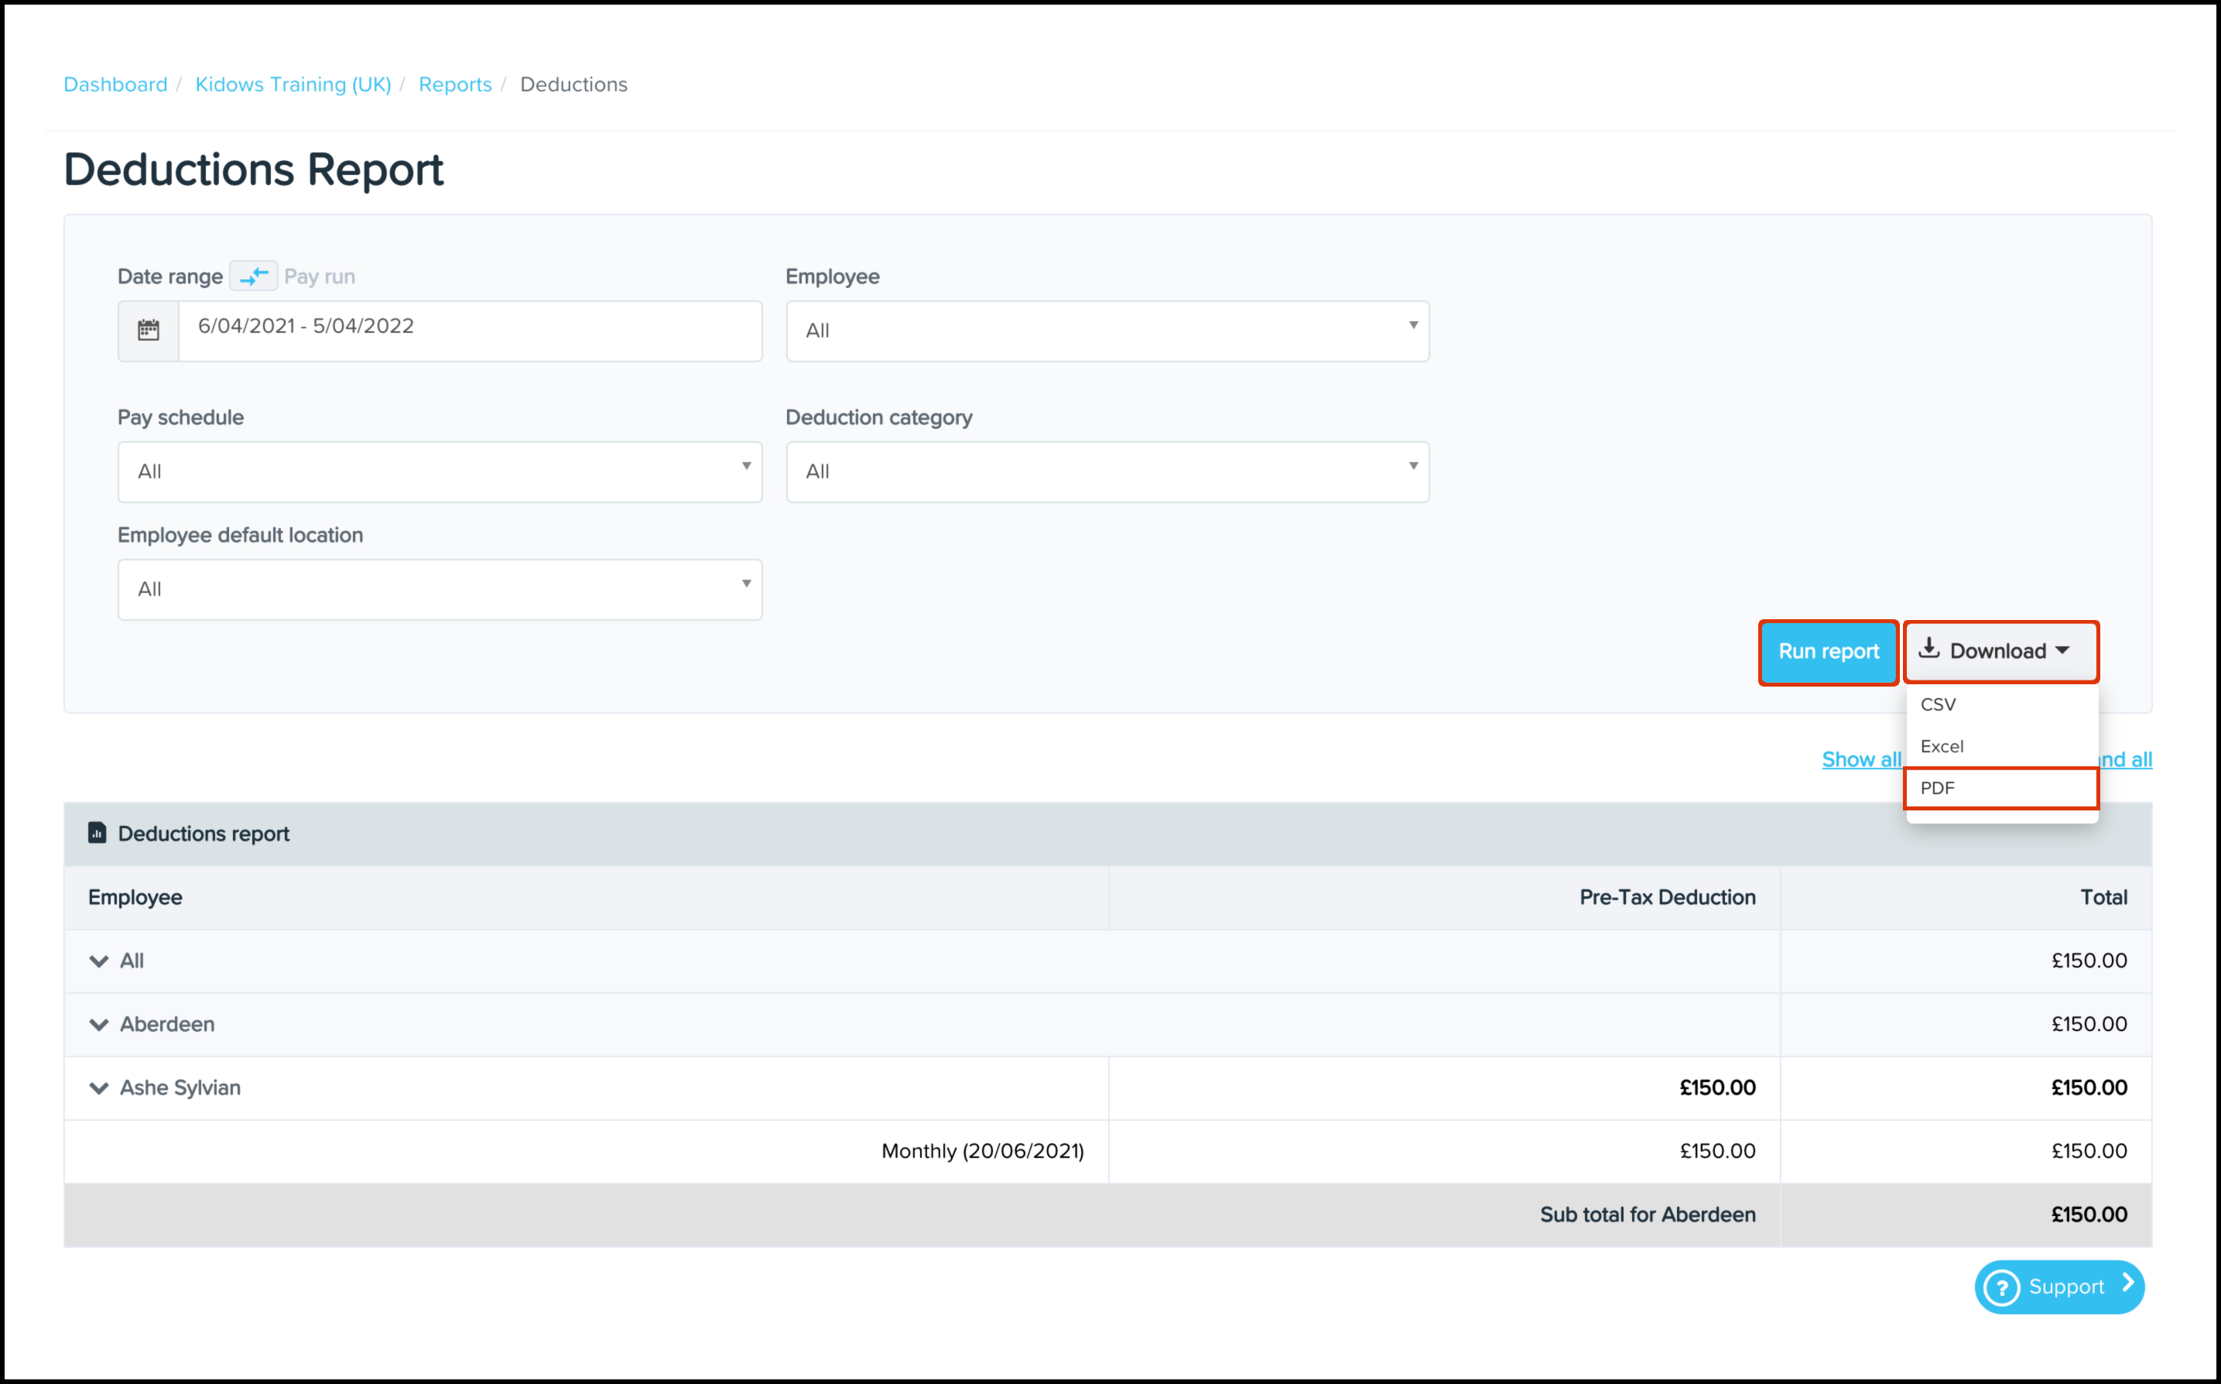The width and height of the screenshot is (2221, 1384).
Task: Open the Reports breadcrumb link
Action: tap(455, 84)
